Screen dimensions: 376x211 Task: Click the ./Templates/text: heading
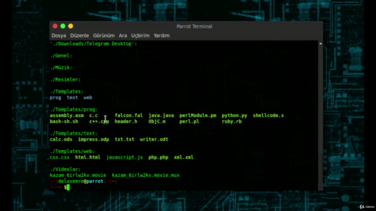pos(73,134)
